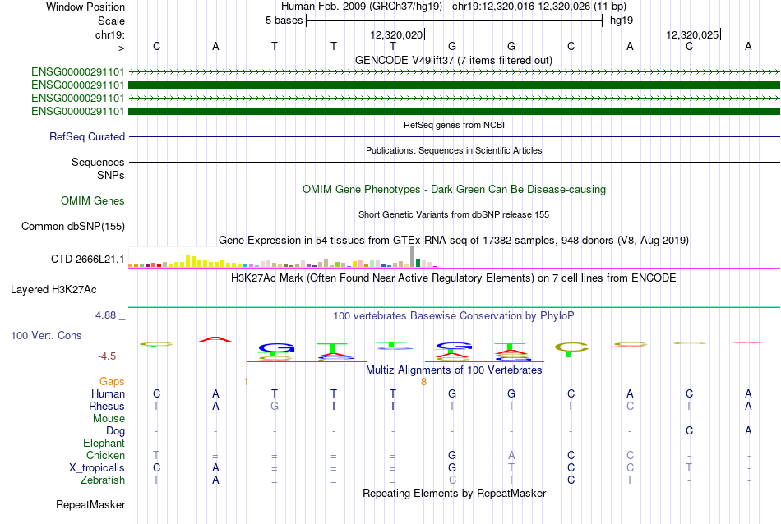Click the "5 bases" scale bar label
This screenshot has height=524, width=781.
click(x=284, y=21)
